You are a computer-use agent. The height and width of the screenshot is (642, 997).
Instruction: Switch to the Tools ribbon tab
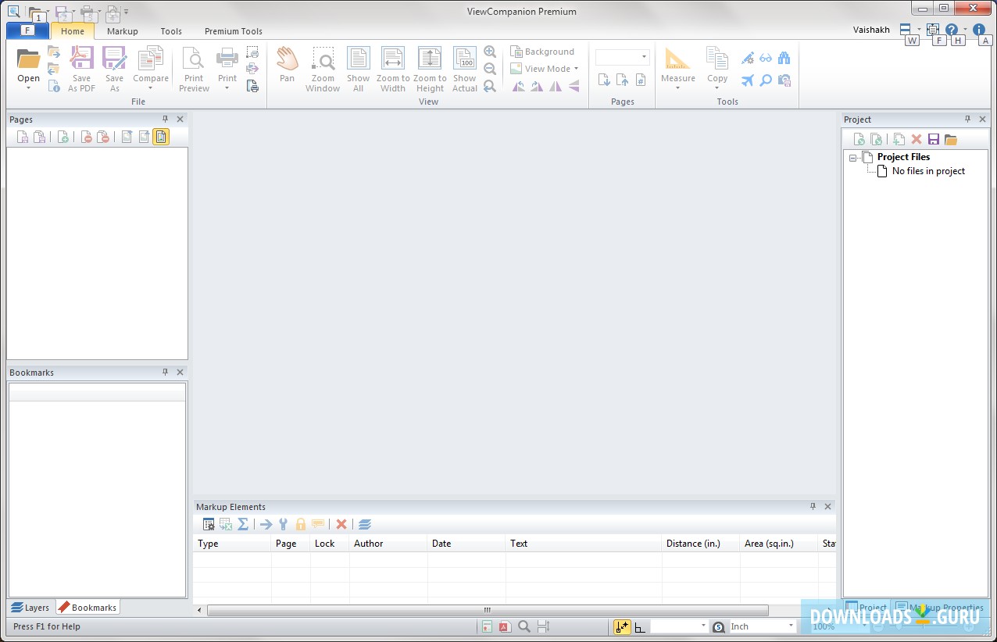tap(171, 31)
